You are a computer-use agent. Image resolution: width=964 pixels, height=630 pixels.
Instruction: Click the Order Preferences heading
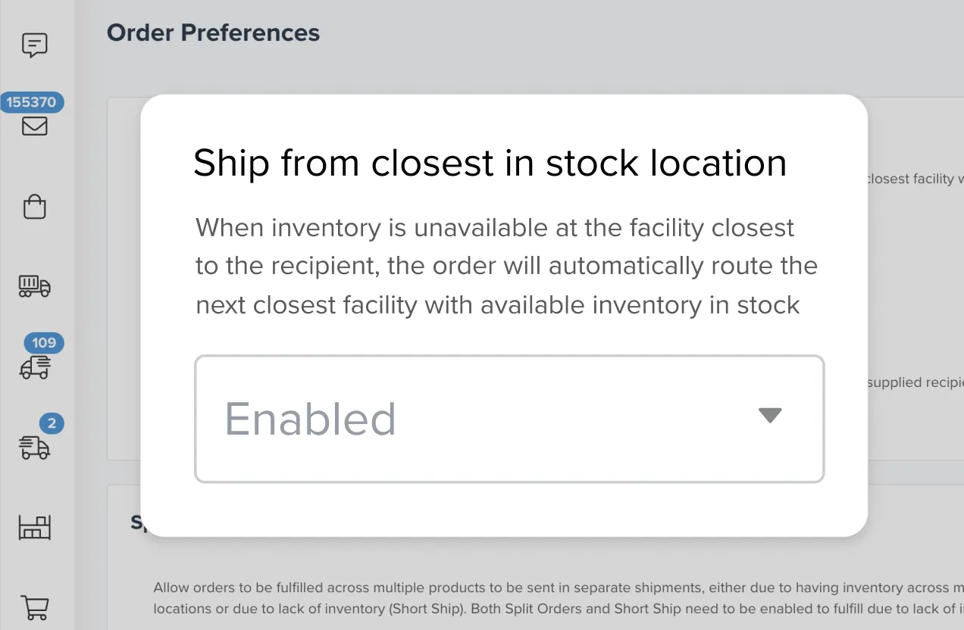(x=213, y=33)
